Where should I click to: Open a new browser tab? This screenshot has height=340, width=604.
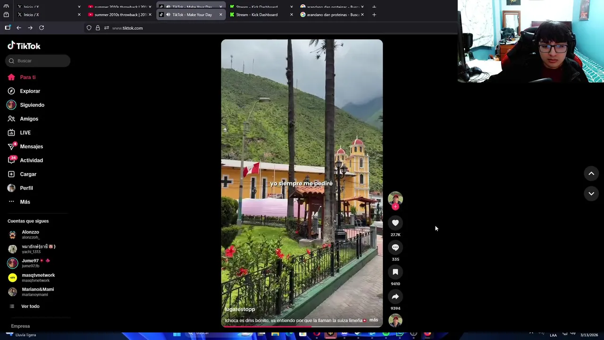[374, 15]
